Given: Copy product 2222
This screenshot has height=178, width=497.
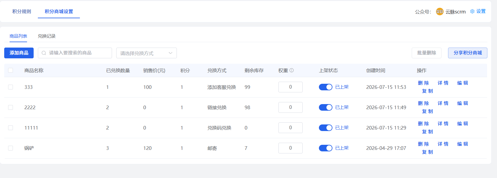Looking at the screenshot, I should pyautogui.click(x=427, y=111).
